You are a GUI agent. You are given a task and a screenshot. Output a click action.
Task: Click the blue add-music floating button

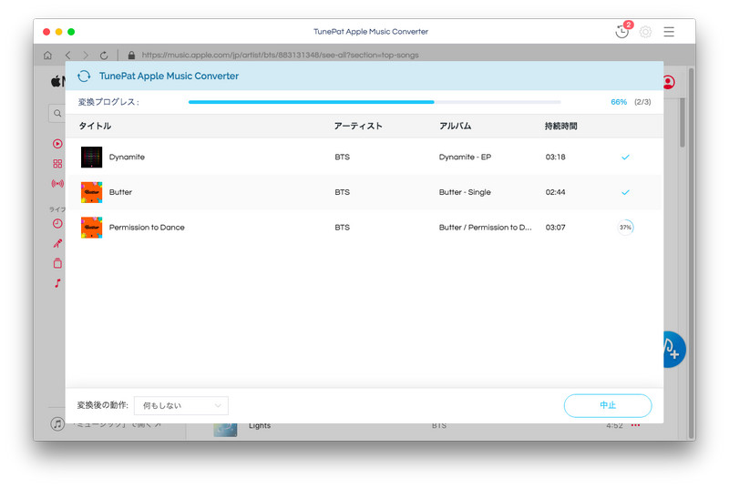[673, 350]
